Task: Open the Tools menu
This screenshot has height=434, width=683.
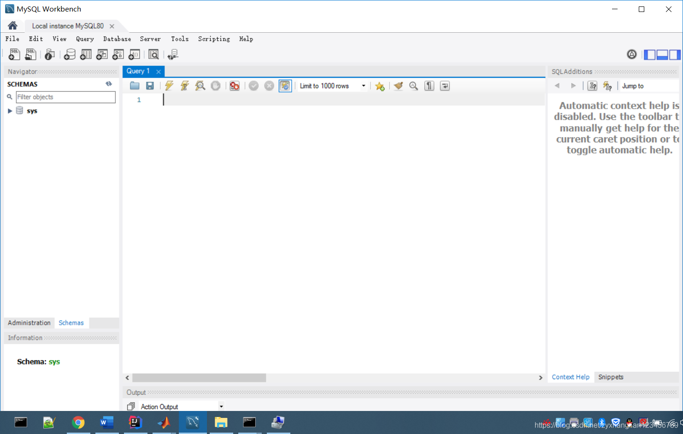Action: click(x=180, y=39)
